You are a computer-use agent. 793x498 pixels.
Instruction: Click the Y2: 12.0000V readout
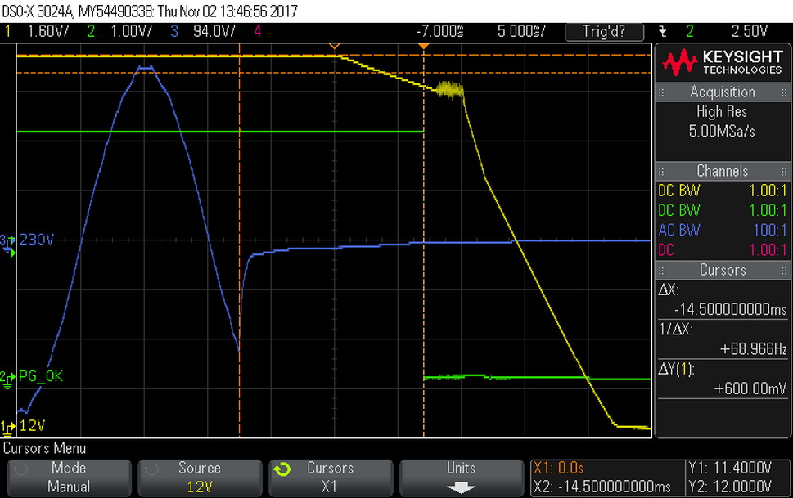click(x=730, y=487)
